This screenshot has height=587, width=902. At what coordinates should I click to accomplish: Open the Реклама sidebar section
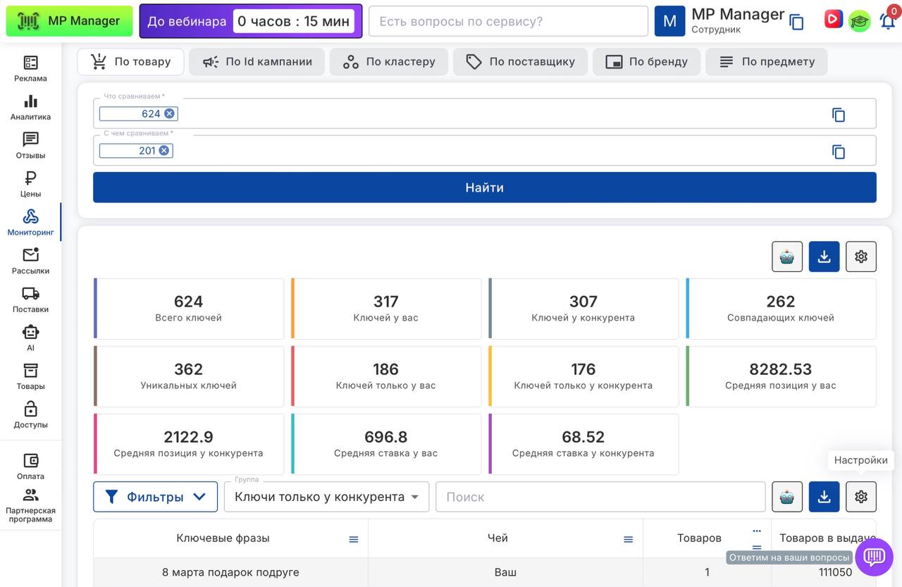pyautogui.click(x=30, y=69)
